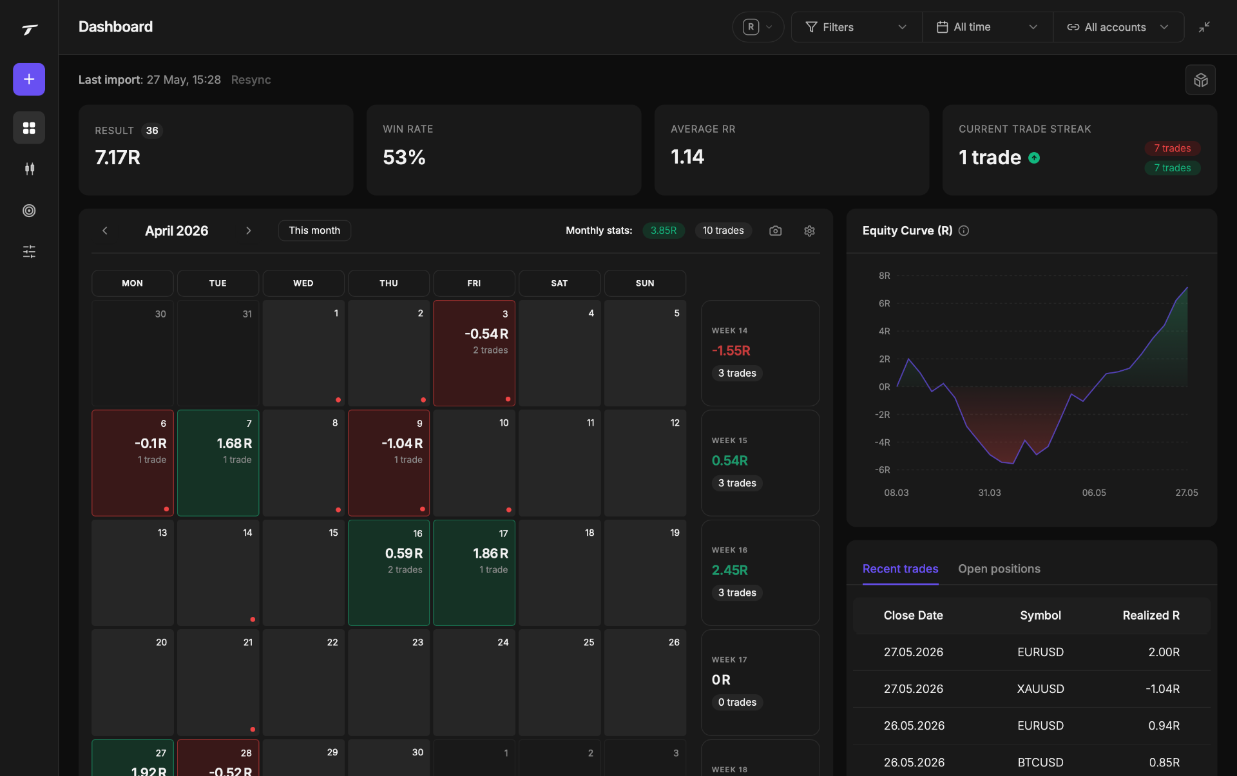1237x776 pixels.
Task: Click the 10 trades monthly badge
Action: tap(723, 231)
